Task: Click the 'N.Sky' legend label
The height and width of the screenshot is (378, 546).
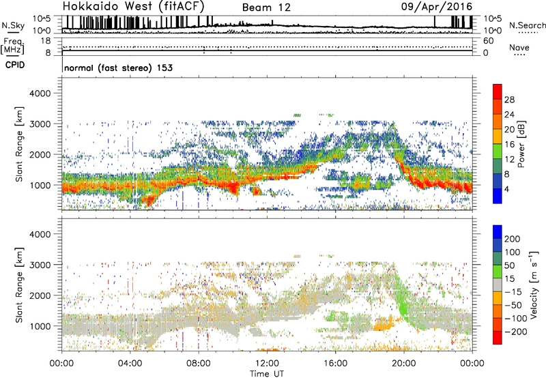Action: tap(13, 25)
